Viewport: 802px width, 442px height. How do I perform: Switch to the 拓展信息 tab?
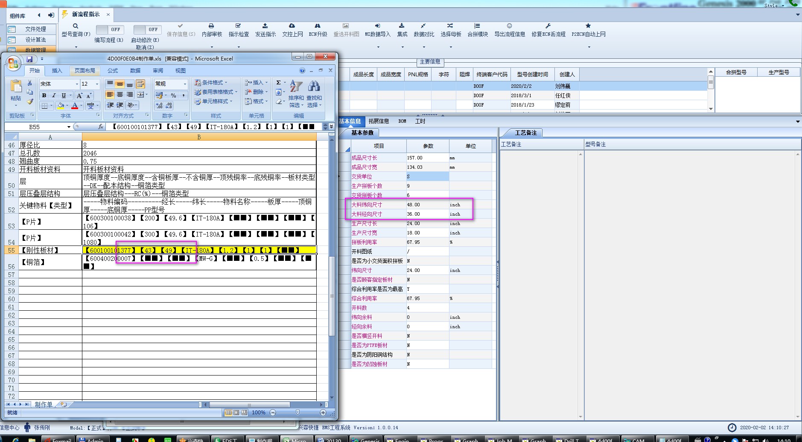point(379,121)
